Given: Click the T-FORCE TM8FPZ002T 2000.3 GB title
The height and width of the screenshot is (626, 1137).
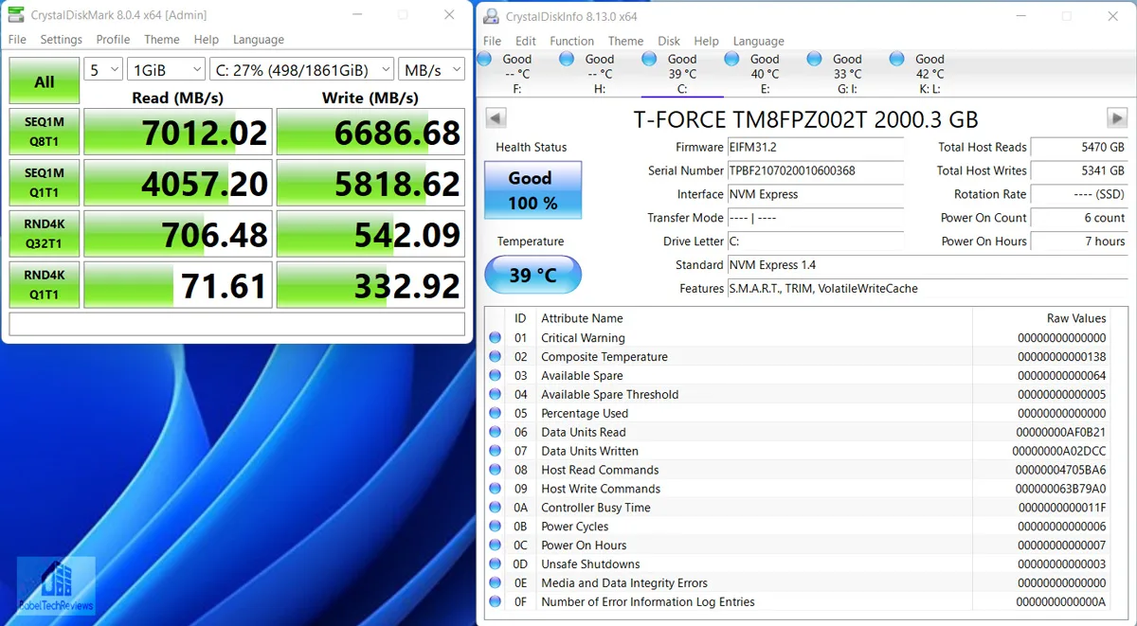Looking at the screenshot, I should [x=805, y=119].
